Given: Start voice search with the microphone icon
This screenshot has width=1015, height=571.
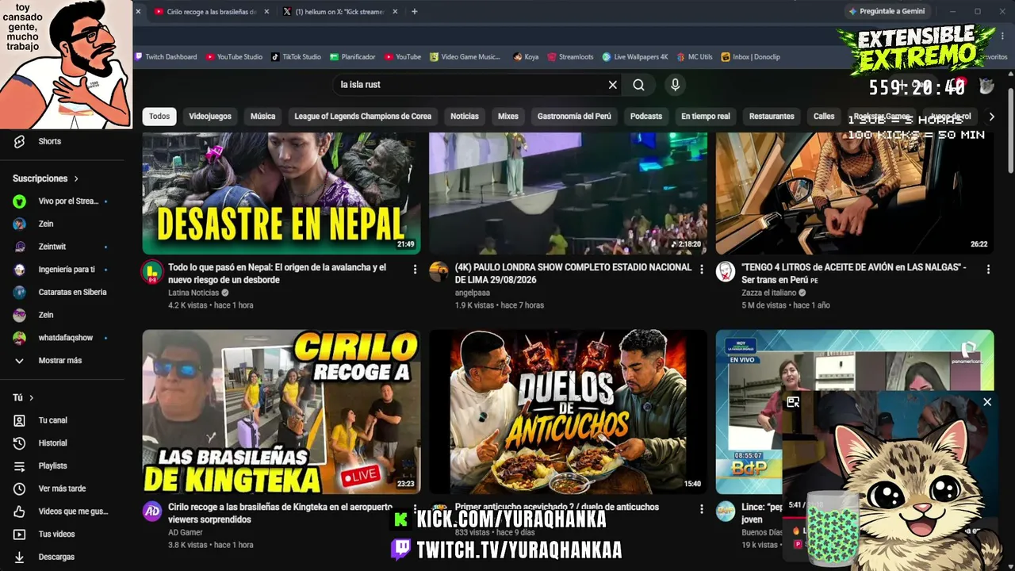Looking at the screenshot, I should click(675, 85).
